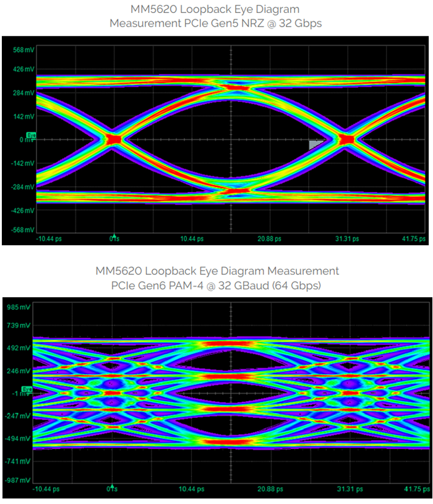
Task: Click the Eye marker on the NRZ plot
Action: point(31,135)
